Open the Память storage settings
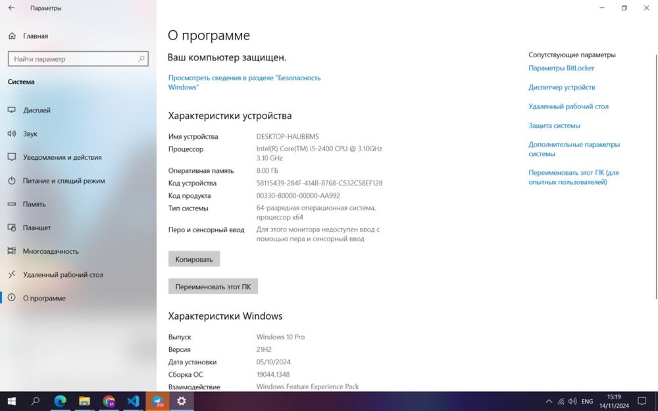Viewport: 658px width, 411px height. pyautogui.click(x=78, y=205)
